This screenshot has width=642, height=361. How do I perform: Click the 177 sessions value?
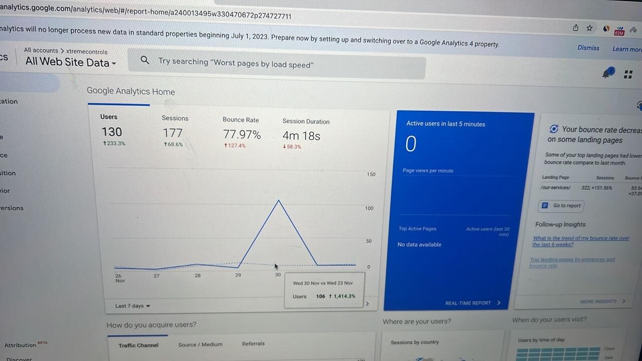pyautogui.click(x=173, y=133)
